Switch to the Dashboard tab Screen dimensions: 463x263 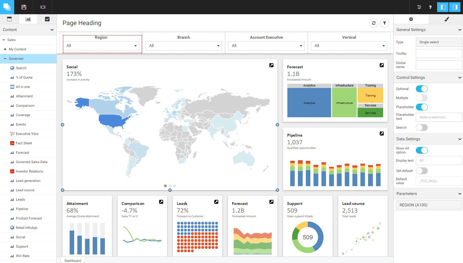pyautogui.click(x=73, y=260)
